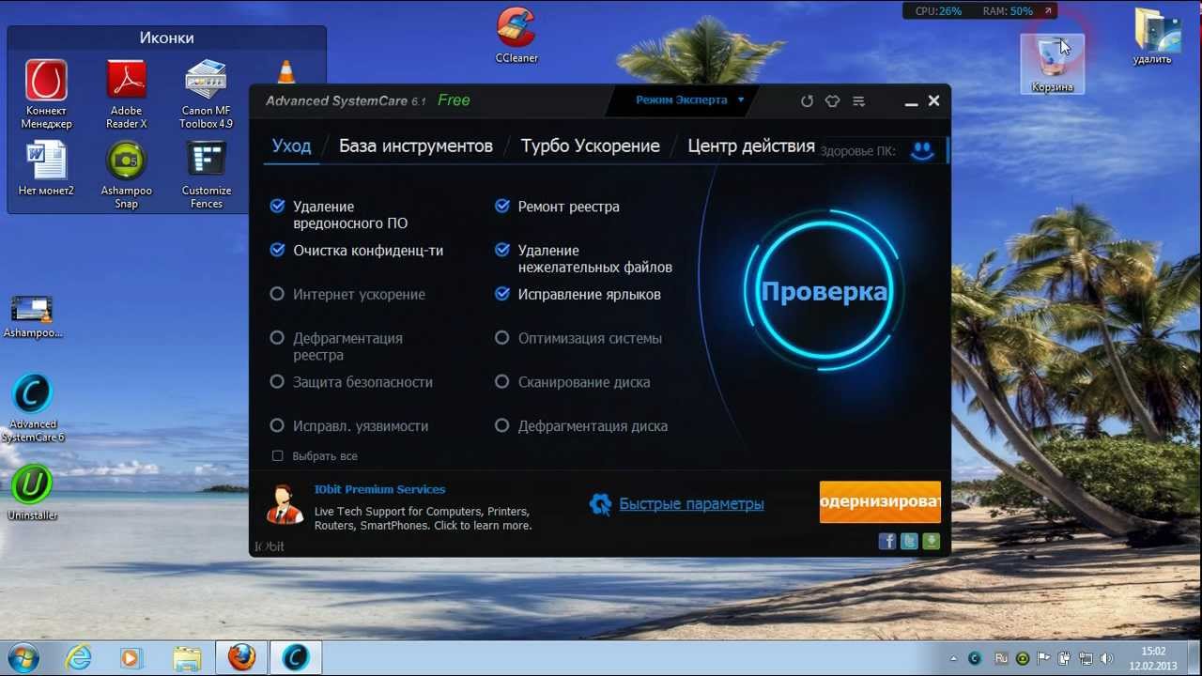Open the Uninstaller desktop shortcut
1202x676 pixels.
[x=32, y=493]
